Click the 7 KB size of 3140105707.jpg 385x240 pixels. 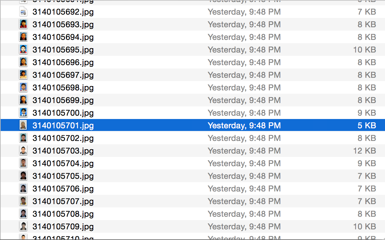coord(367,201)
